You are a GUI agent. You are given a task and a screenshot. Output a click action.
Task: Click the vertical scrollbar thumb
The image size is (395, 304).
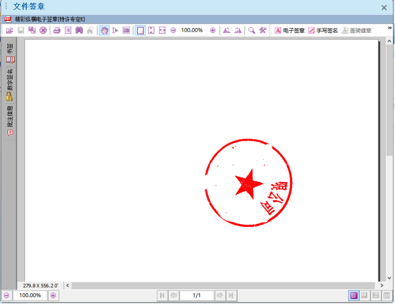(389, 100)
